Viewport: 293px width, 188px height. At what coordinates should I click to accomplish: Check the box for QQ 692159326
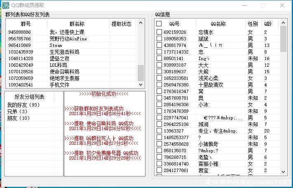tap(159, 32)
